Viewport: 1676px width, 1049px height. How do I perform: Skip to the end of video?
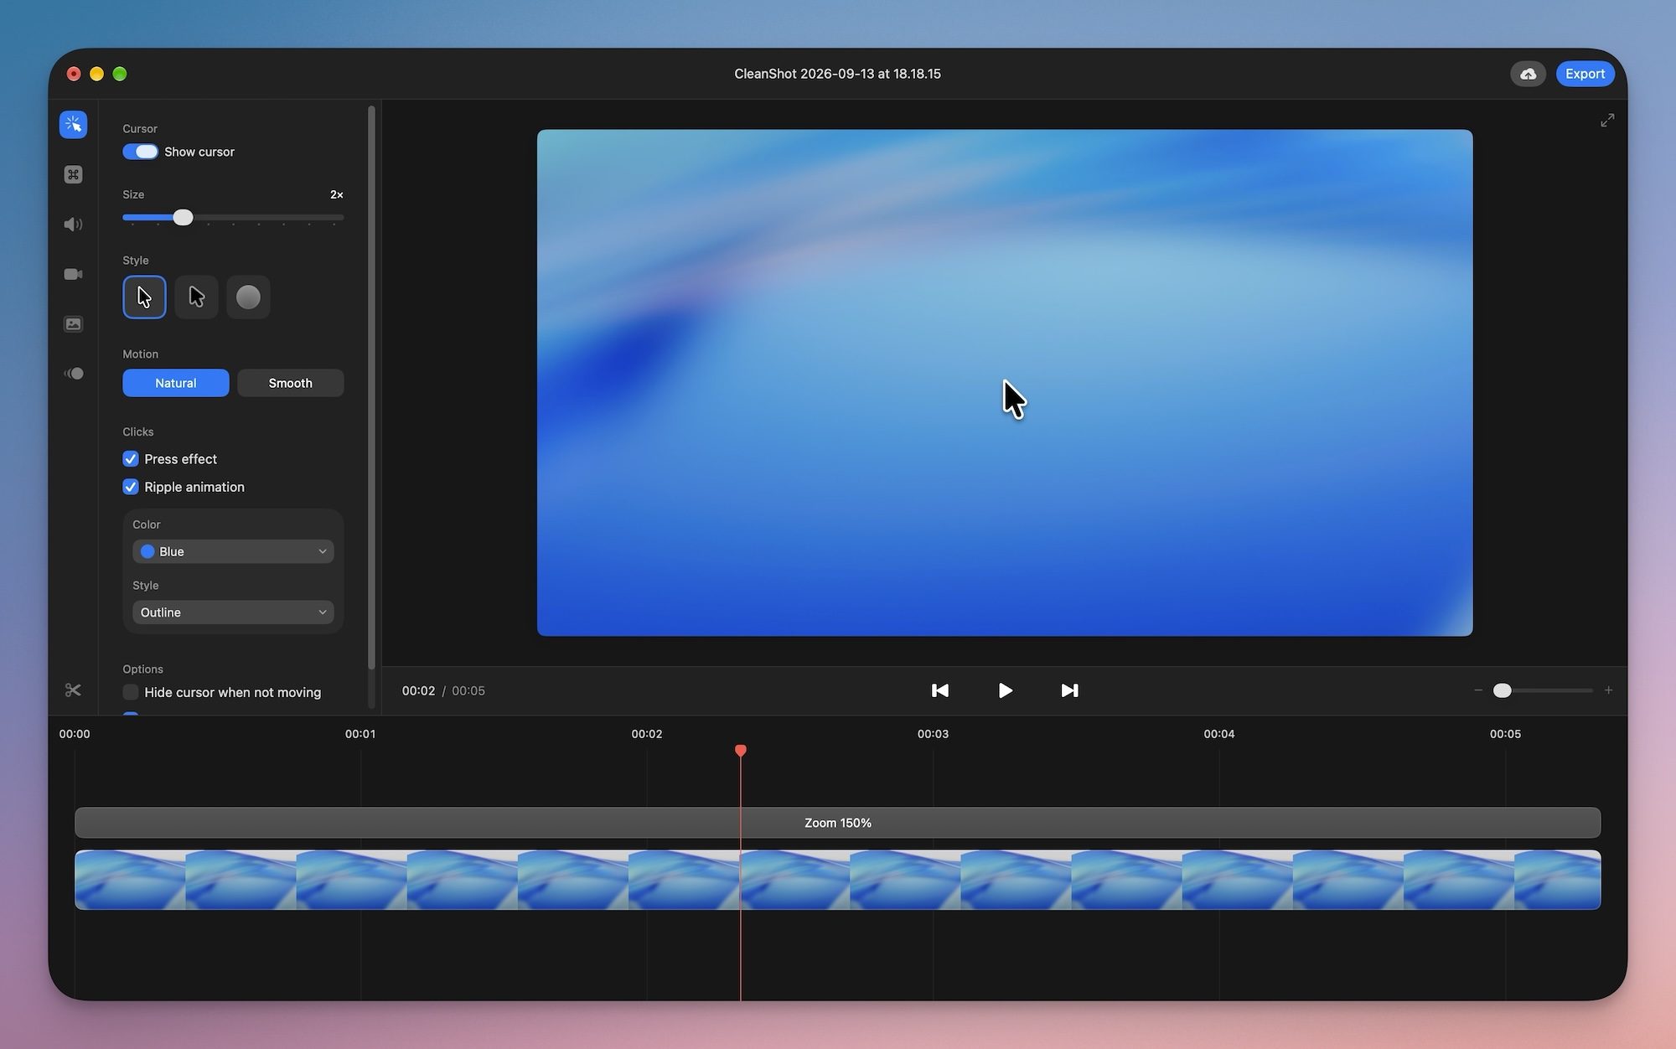click(x=1069, y=690)
